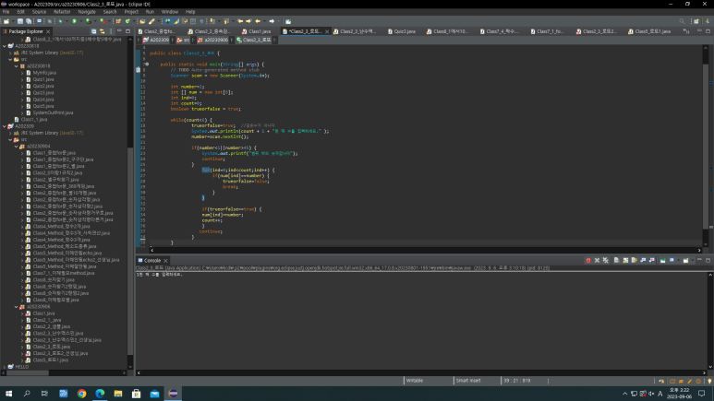Toggle Scroll Lock in Console toolbar
The width and height of the screenshot is (714, 401).
tap(625, 261)
